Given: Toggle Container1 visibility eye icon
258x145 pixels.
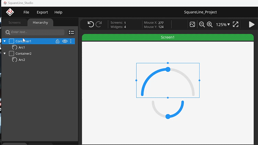Looking at the screenshot, I should click(x=65, y=41).
